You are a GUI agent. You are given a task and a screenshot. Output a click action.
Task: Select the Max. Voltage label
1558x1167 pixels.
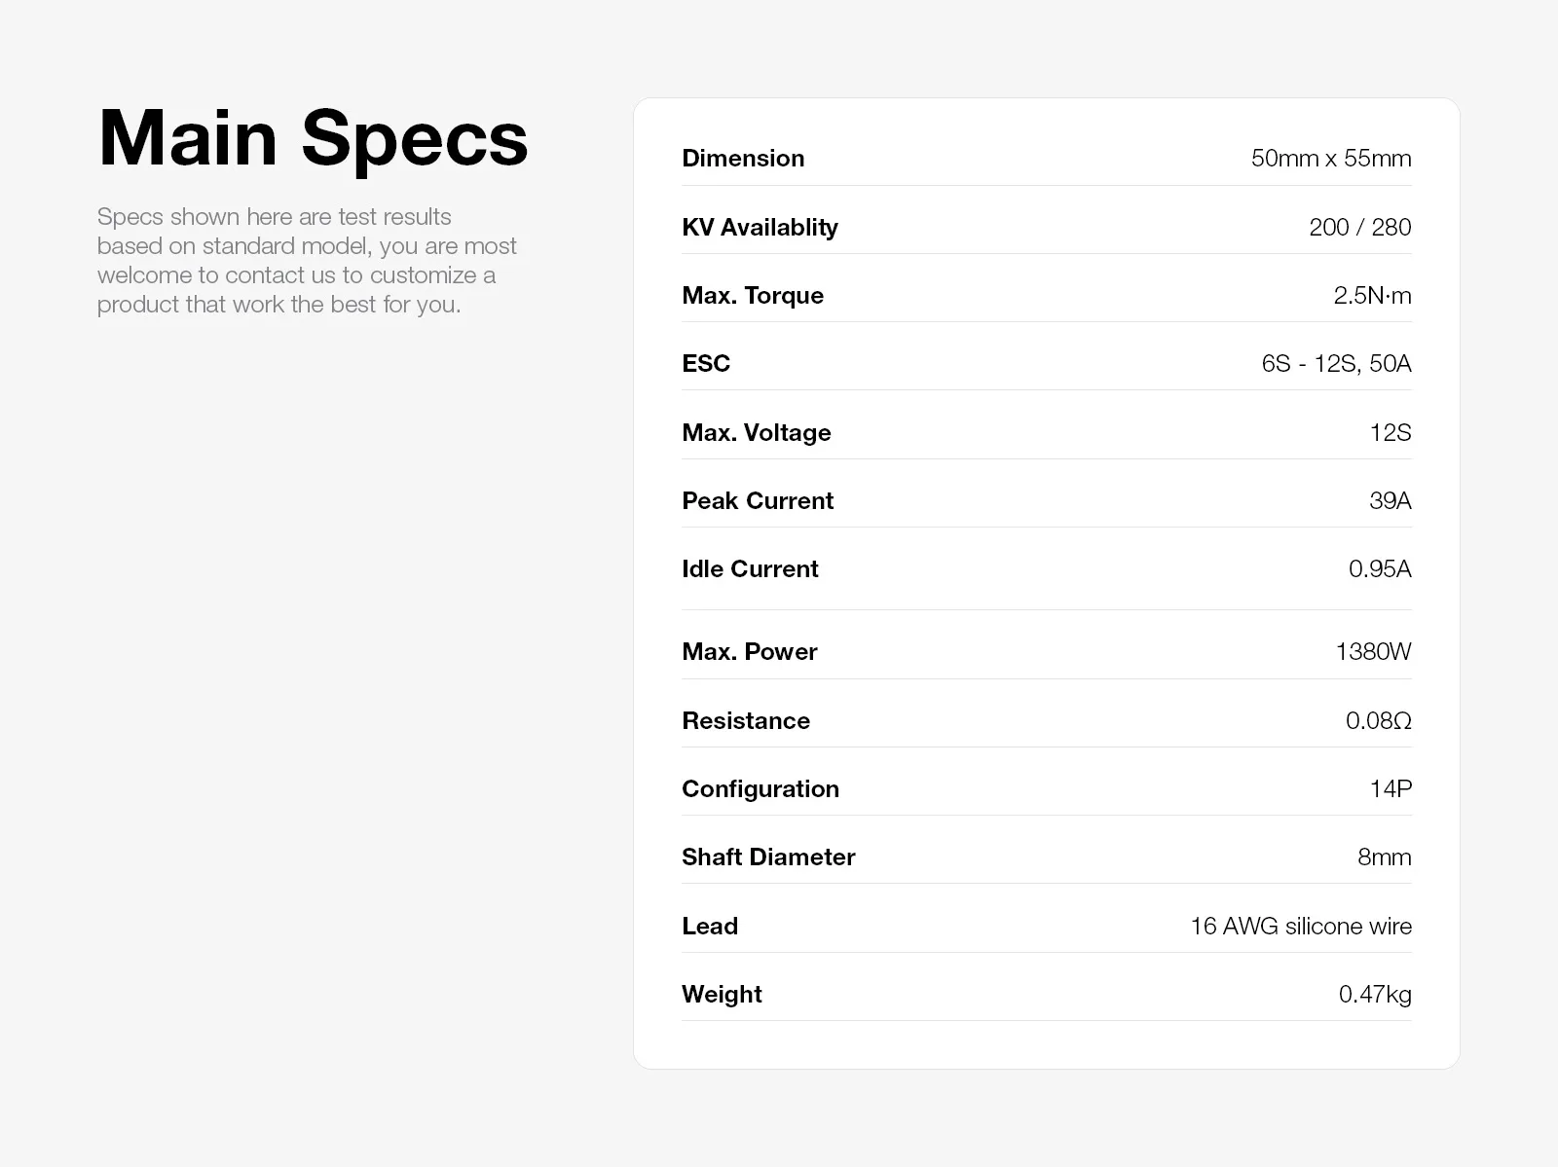757,432
